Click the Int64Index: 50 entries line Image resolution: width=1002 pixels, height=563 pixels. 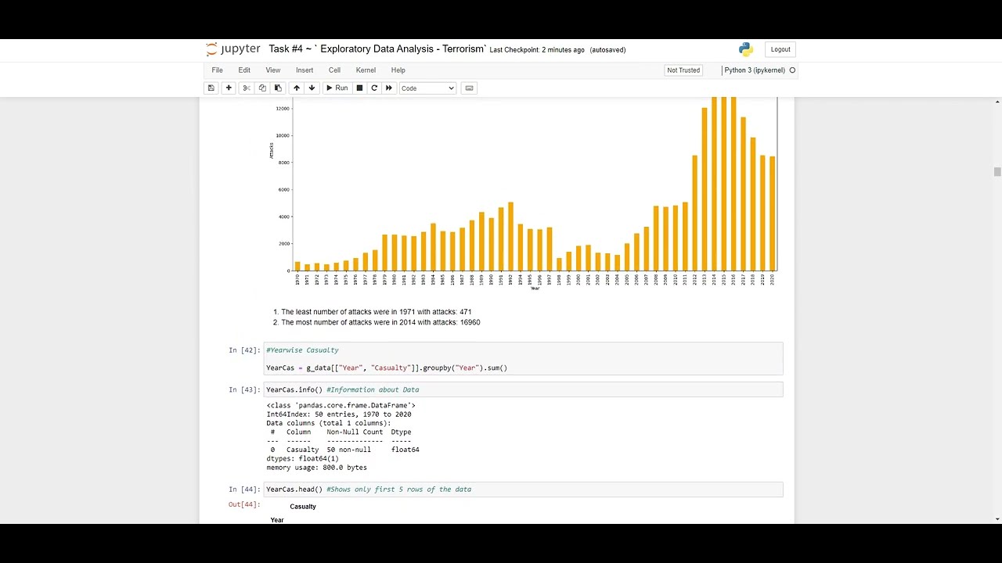[338, 414]
